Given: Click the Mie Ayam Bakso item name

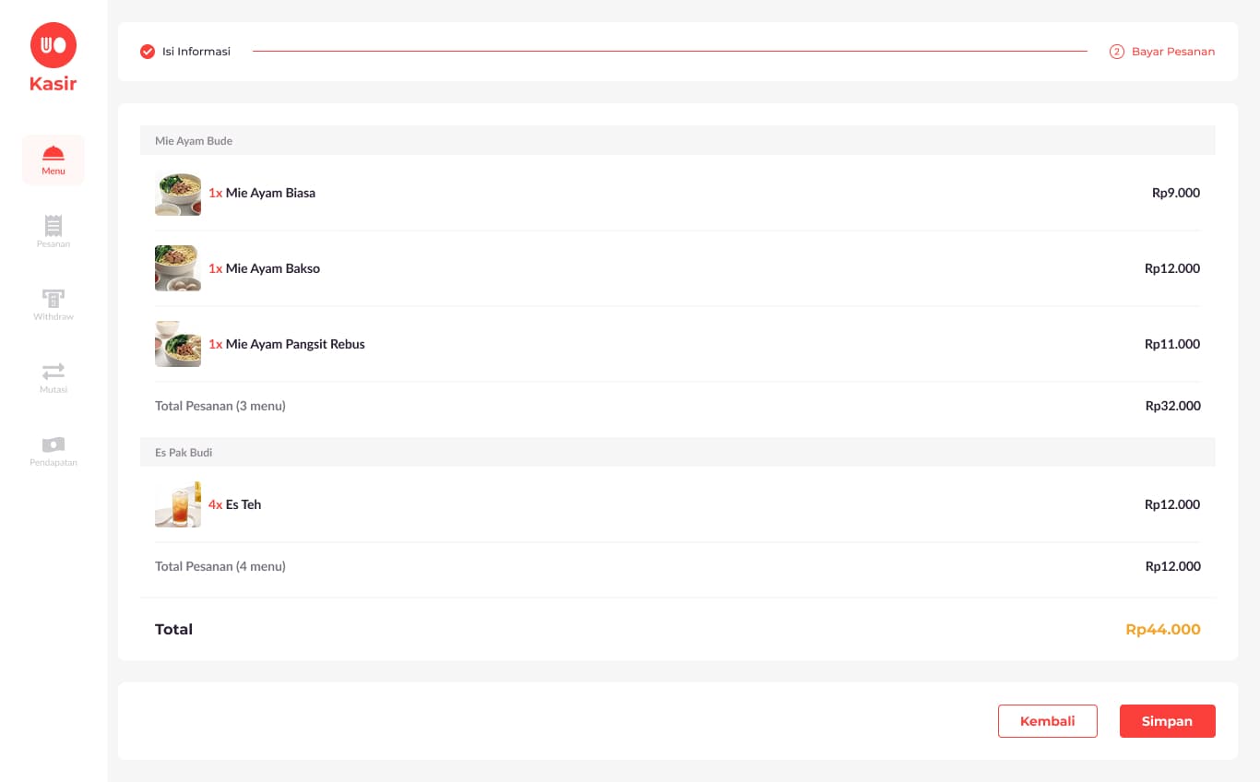Looking at the screenshot, I should pos(273,268).
